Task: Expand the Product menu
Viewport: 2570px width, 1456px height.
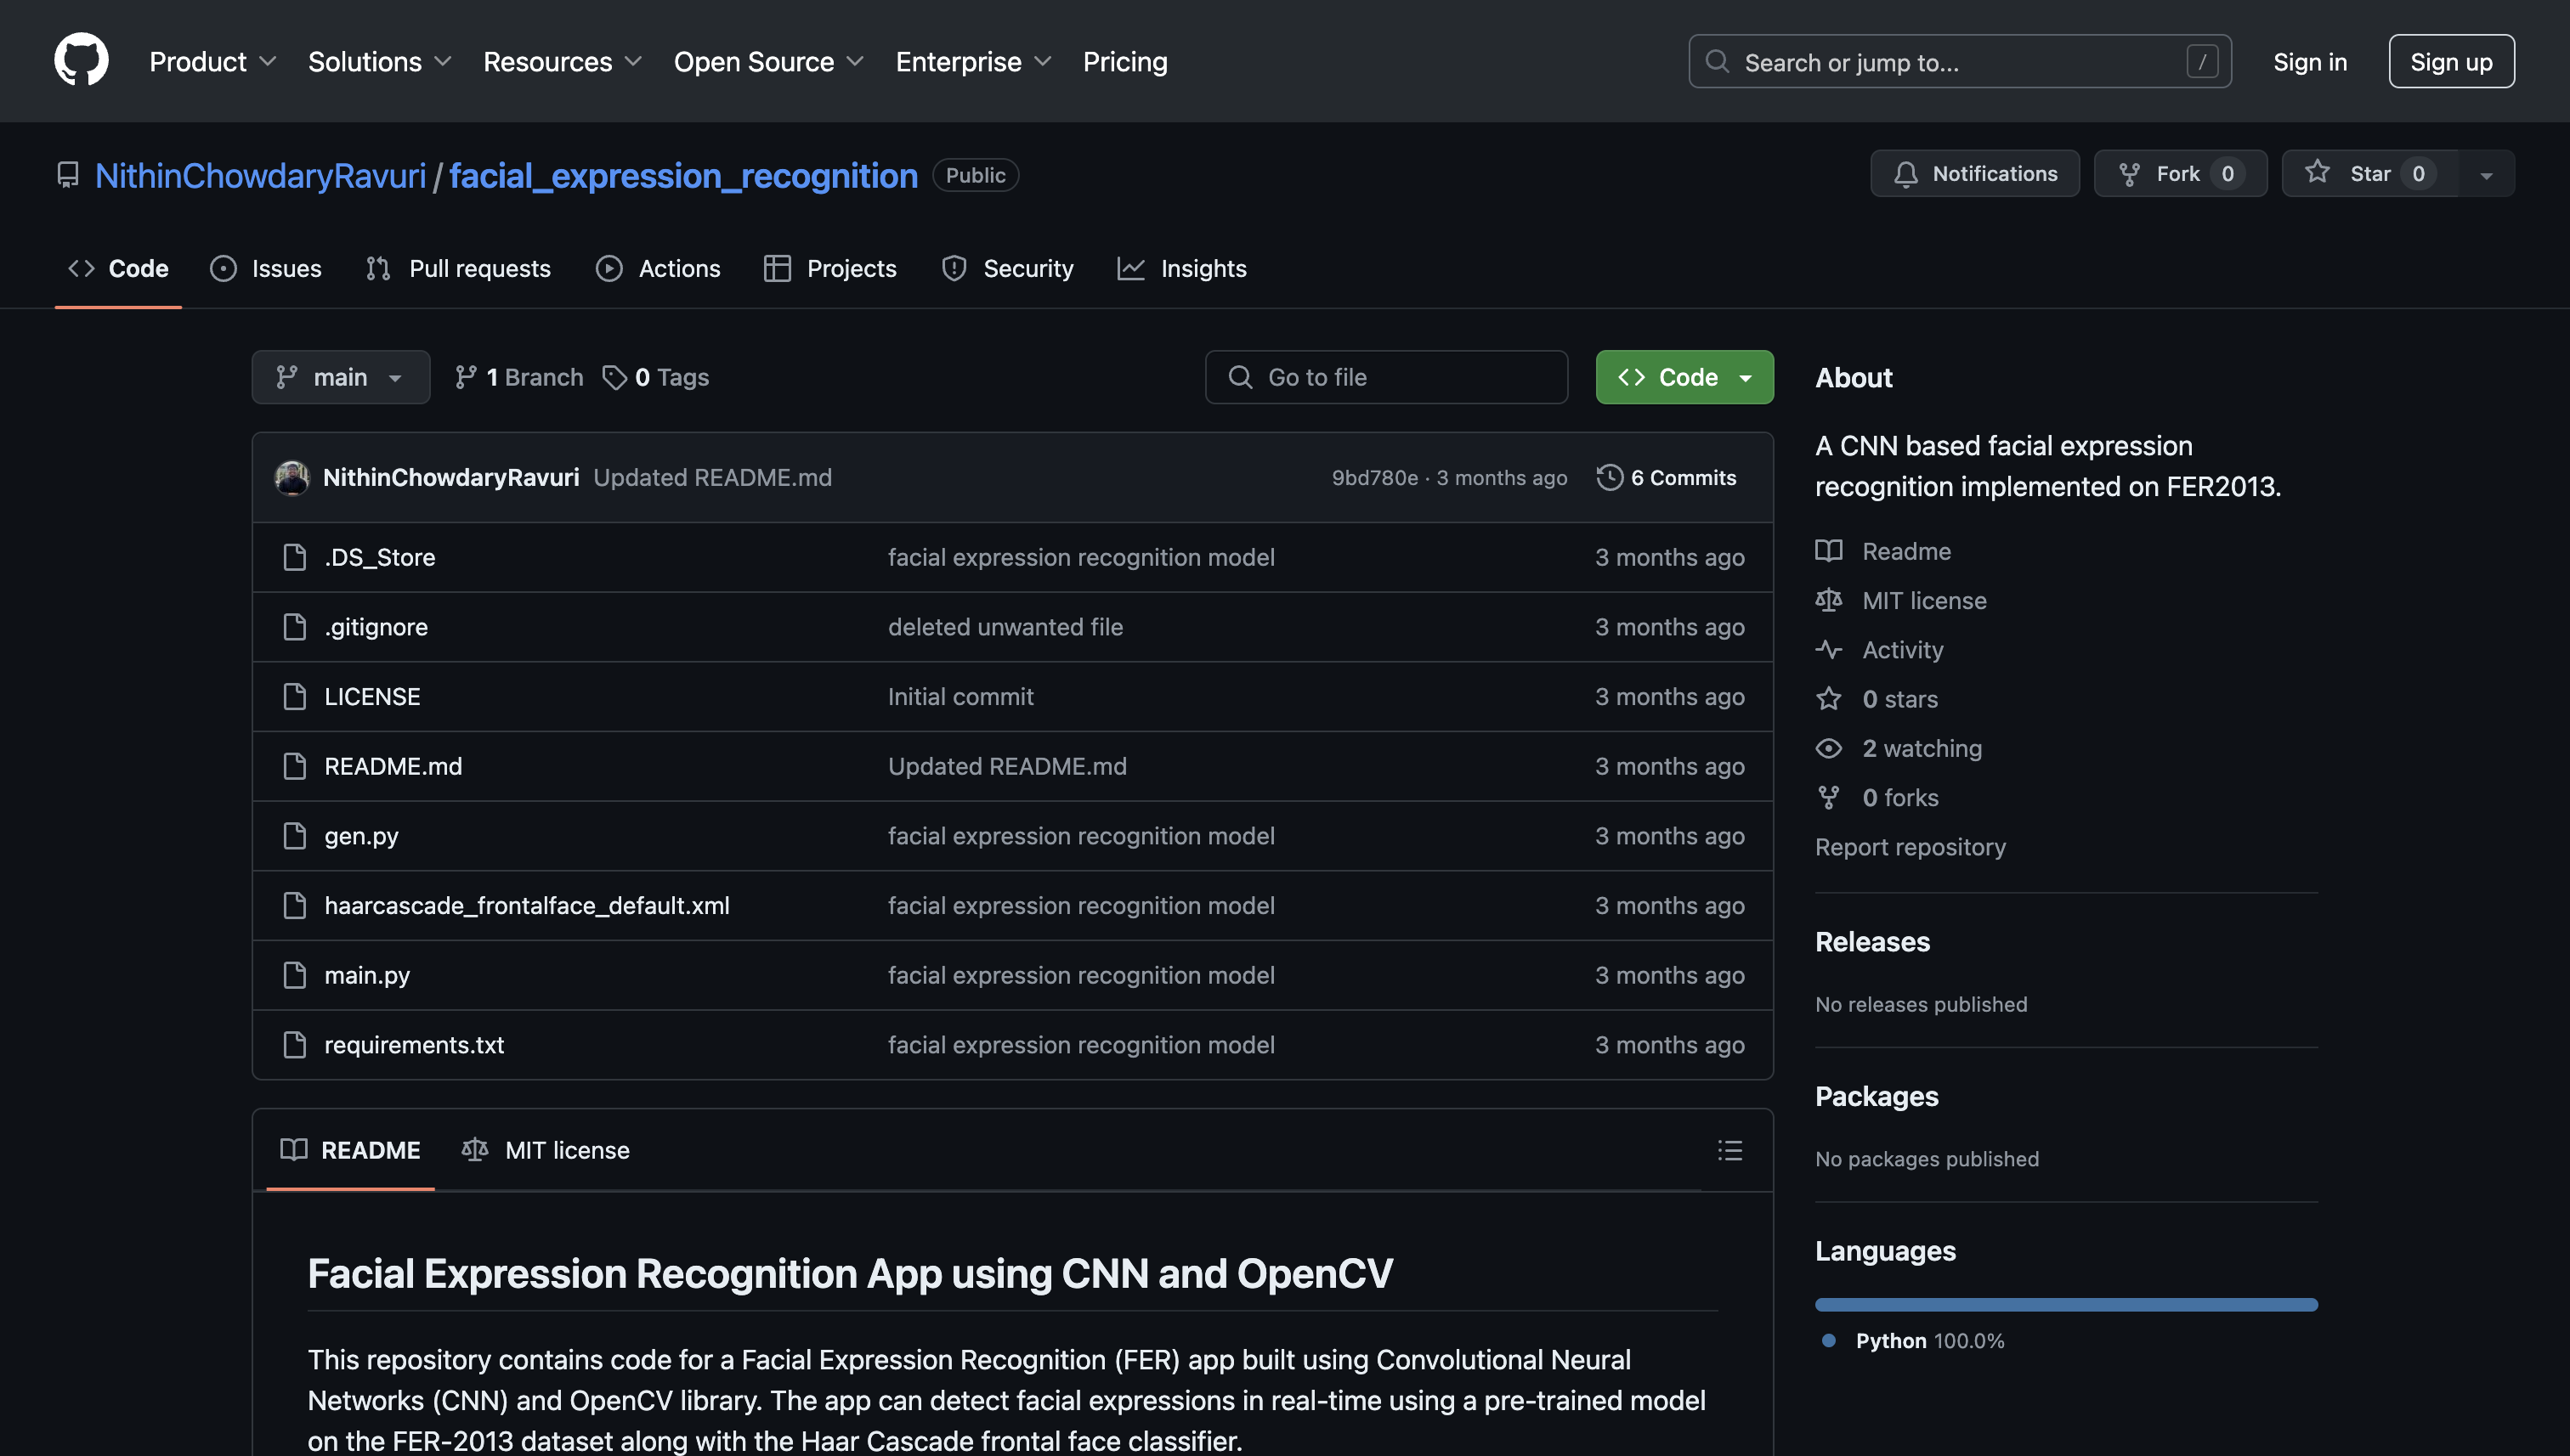Action: click(x=212, y=62)
